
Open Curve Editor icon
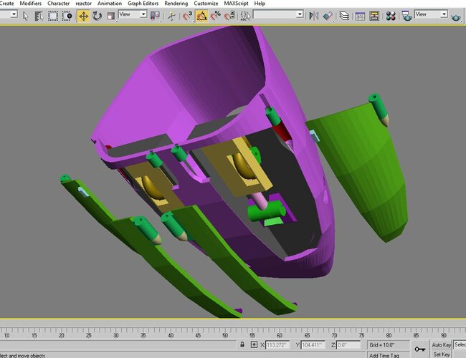(x=360, y=16)
